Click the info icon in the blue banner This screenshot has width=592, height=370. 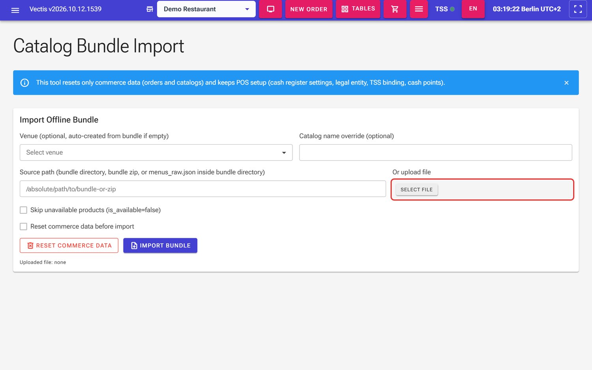(24, 83)
